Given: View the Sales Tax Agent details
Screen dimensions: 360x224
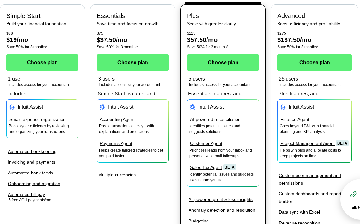Looking at the screenshot, I should (x=206, y=167).
